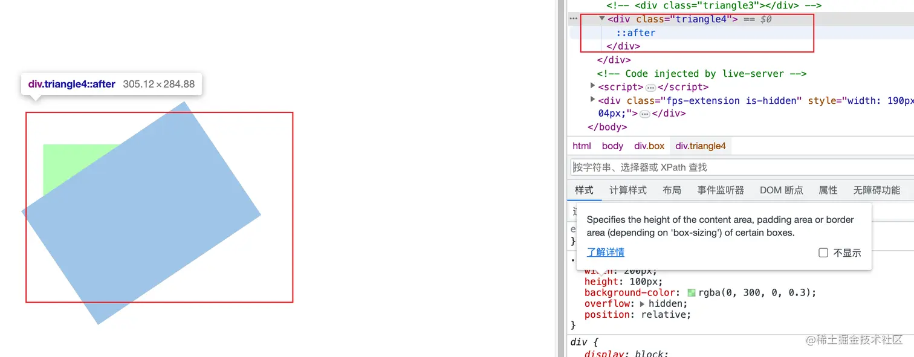The width and height of the screenshot is (914, 357).
Task: Select body in the breadcrumb bar
Action: 612,146
